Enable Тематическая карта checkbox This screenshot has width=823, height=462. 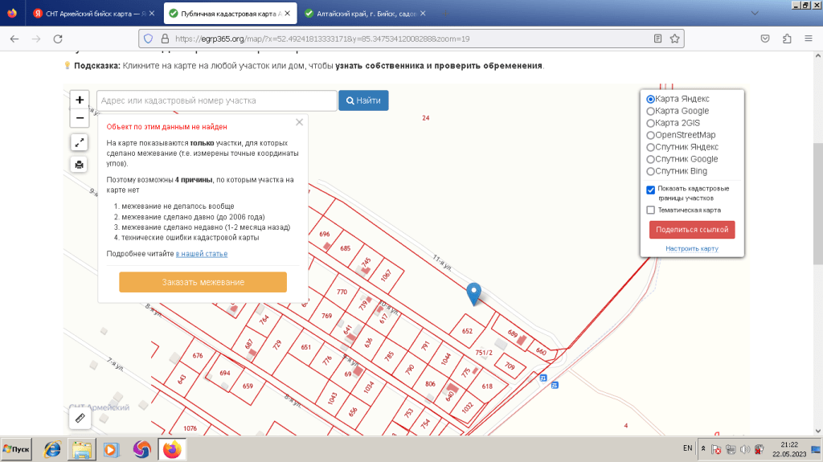(x=651, y=210)
